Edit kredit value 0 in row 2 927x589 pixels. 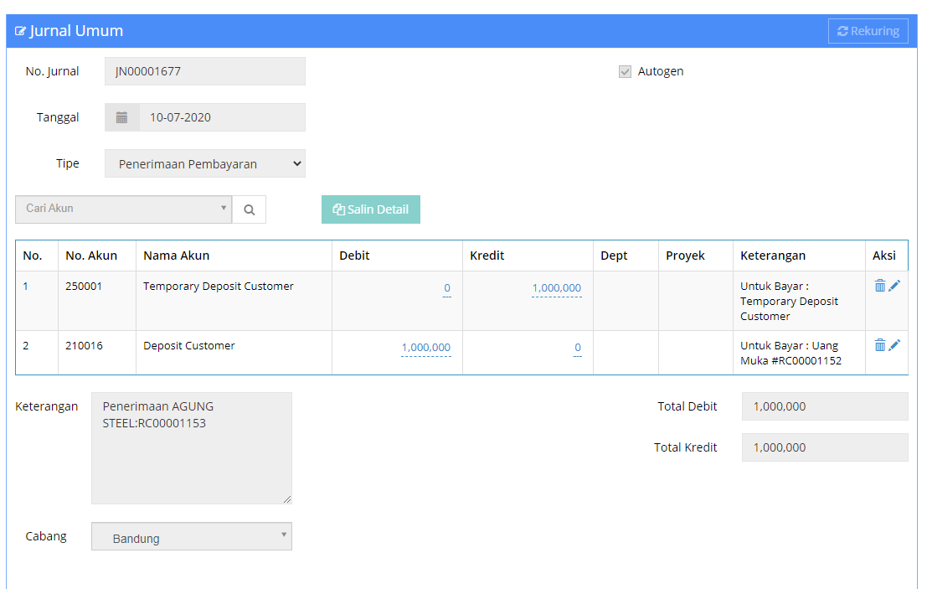pos(578,347)
